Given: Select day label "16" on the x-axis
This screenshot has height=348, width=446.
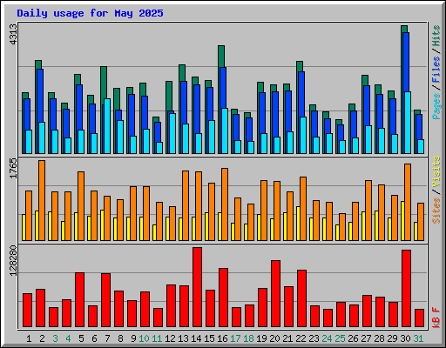Looking at the screenshot, I should coord(222,338).
